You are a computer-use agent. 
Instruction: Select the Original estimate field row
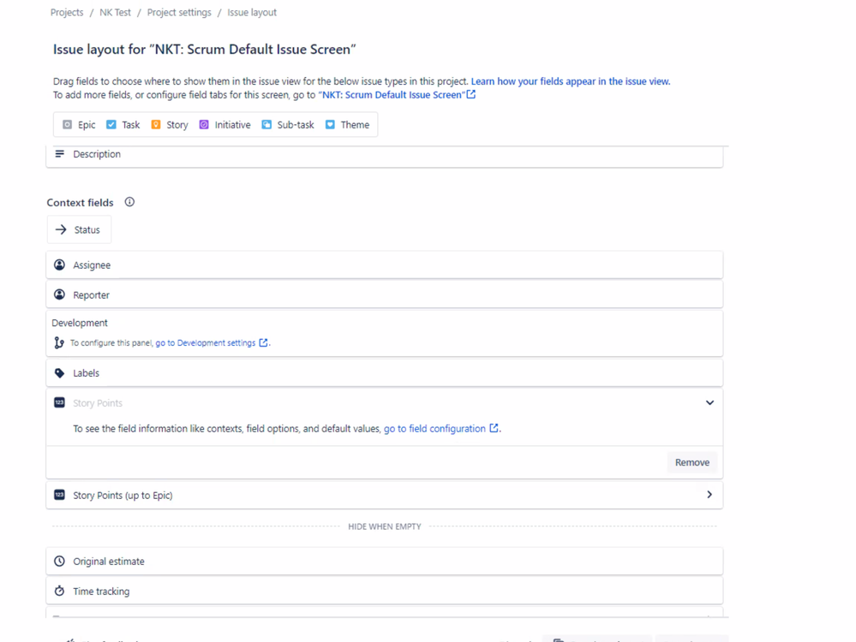coord(385,562)
